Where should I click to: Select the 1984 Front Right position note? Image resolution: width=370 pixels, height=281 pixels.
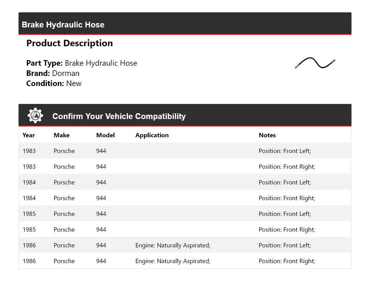(x=287, y=198)
